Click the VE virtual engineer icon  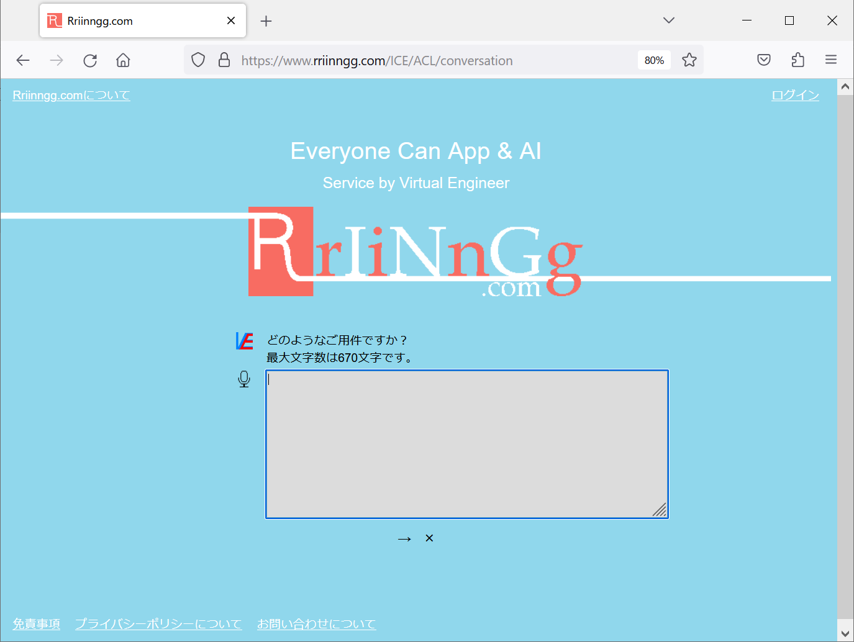point(245,341)
